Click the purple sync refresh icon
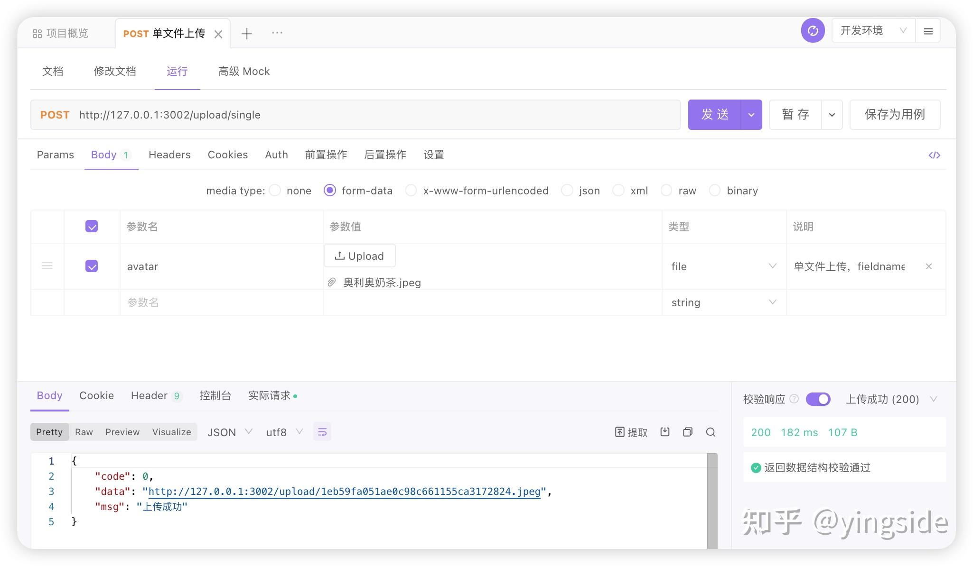Viewport: 973px width, 566px height. click(813, 31)
